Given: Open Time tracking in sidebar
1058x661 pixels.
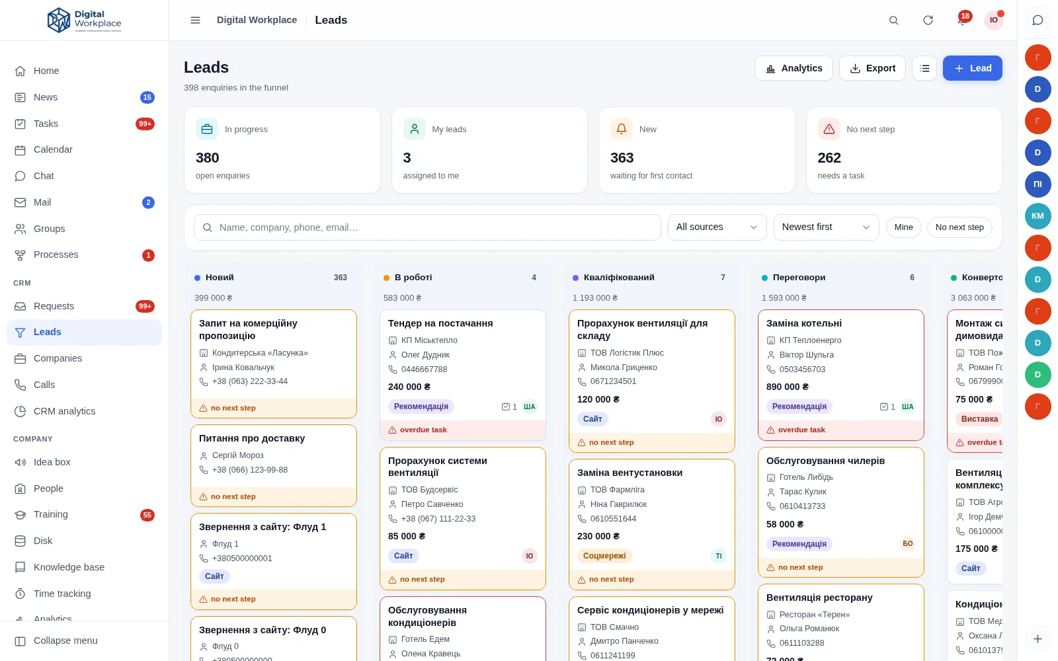Looking at the screenshot, I should 85,594.
